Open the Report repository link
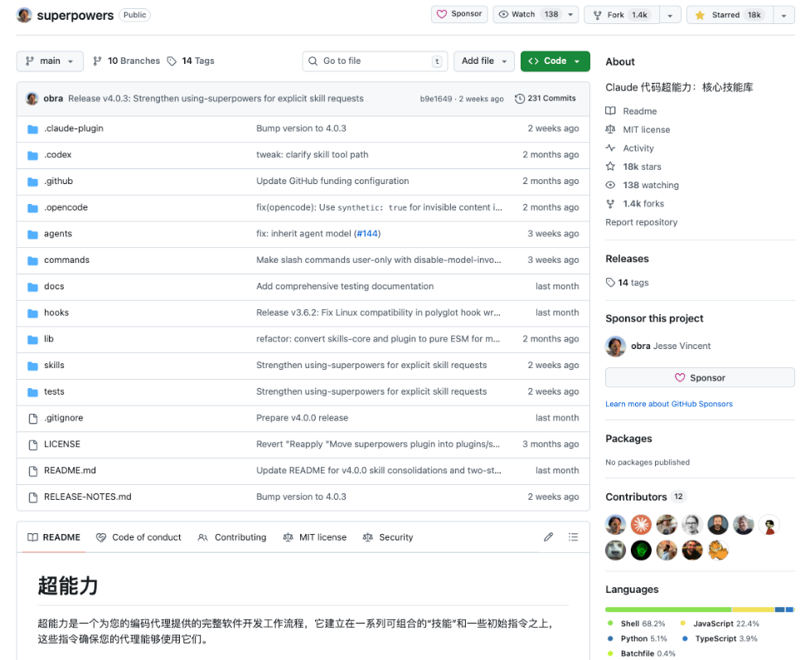810x660 pixels. 641,222
